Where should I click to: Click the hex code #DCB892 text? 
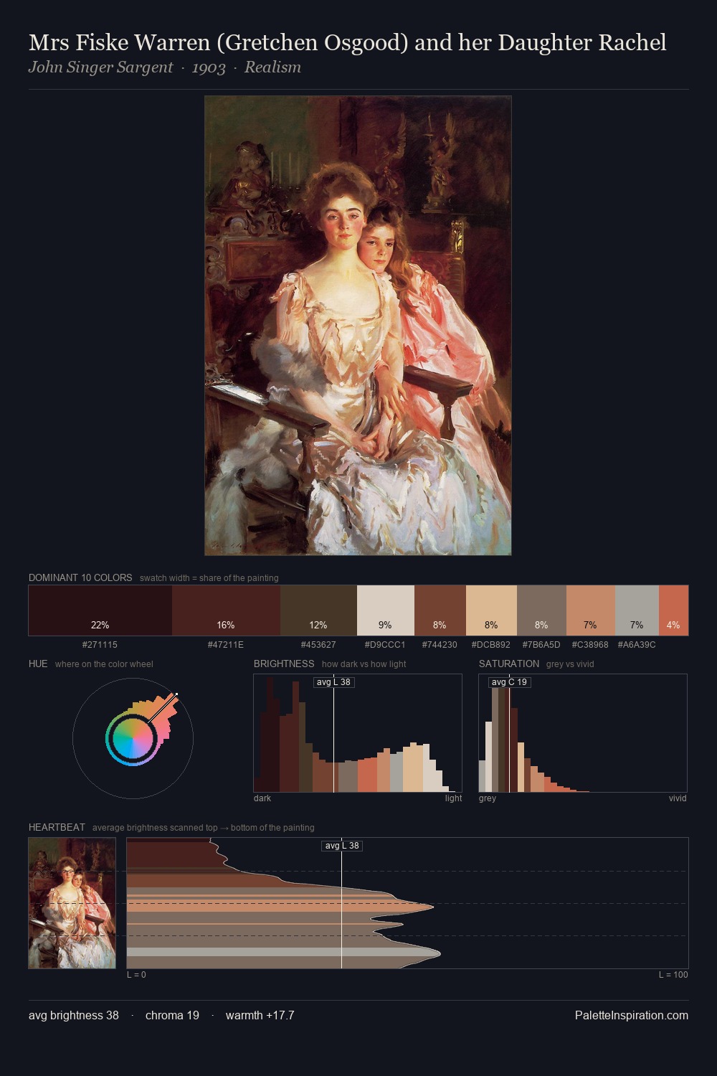pyautogui.click(x=491, y=645)
